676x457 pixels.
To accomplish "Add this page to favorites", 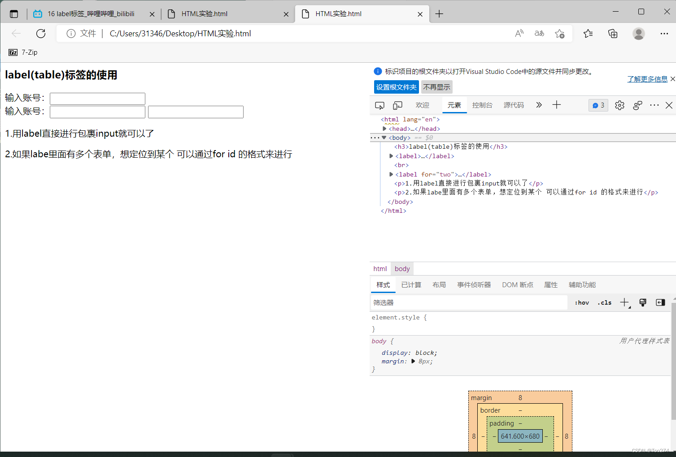I will pyautogui.click(x=559, y=34).
